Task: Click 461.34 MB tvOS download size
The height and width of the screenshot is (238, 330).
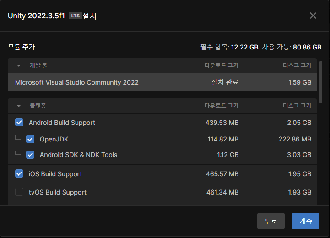Action: pyautogui.click(x=222, y=192)
